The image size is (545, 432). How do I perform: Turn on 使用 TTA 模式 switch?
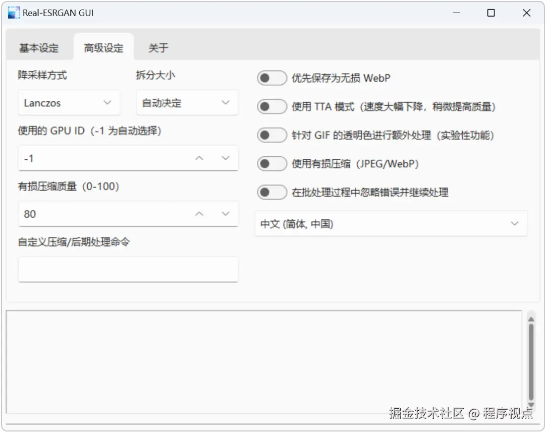(271, 106)
